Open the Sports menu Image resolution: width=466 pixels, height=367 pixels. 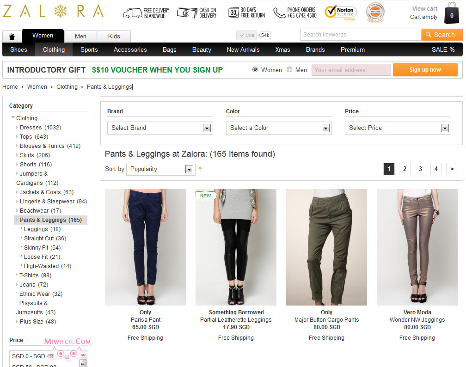(89, 49)
